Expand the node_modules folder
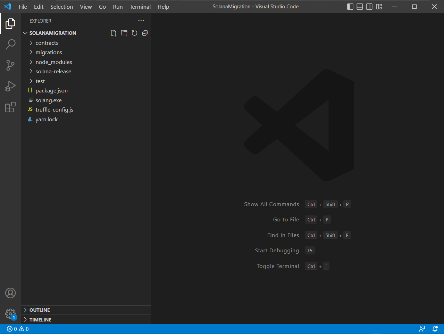Image resolution: width=444 pixels, height=334 pixels. [x=86, y=62]
